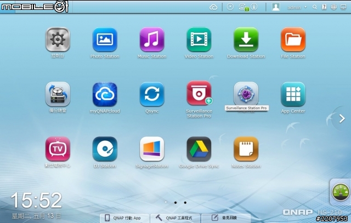Open Download Station
Screen dimensions: 351x223
tap(246, 39)
